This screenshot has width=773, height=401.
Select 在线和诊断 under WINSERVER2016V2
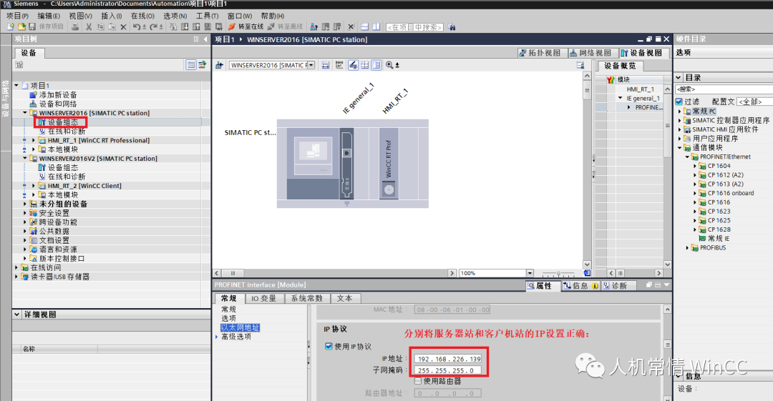coord(67,177)
